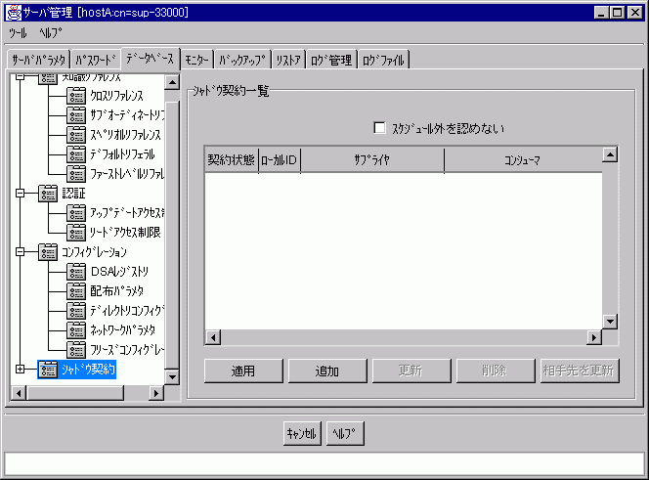Open the ヘルプ menu
Viewport: 649px width, 480px height.
click(51, 32)
